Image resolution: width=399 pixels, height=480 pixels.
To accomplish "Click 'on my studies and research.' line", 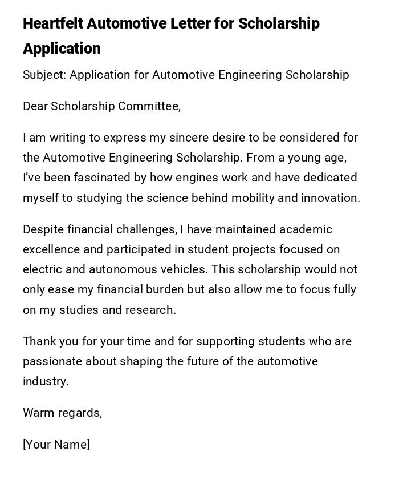I will [x=99, y=310].
